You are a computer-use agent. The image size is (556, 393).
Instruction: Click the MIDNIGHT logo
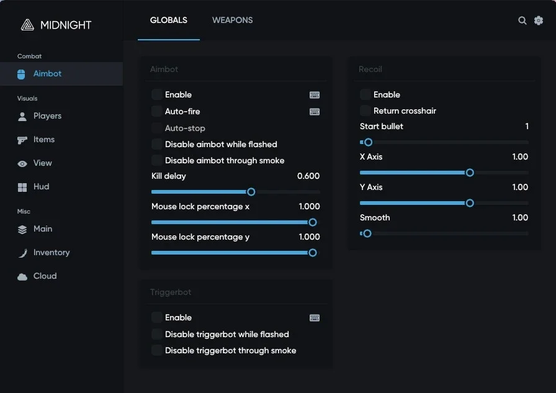[x=56, y=25]
